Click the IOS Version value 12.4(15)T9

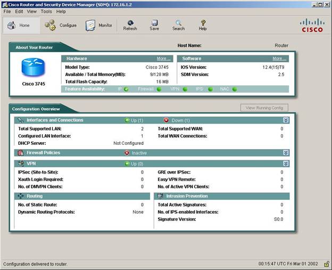tap(273, 68)
